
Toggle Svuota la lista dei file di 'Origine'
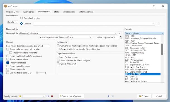click(58, 60)
